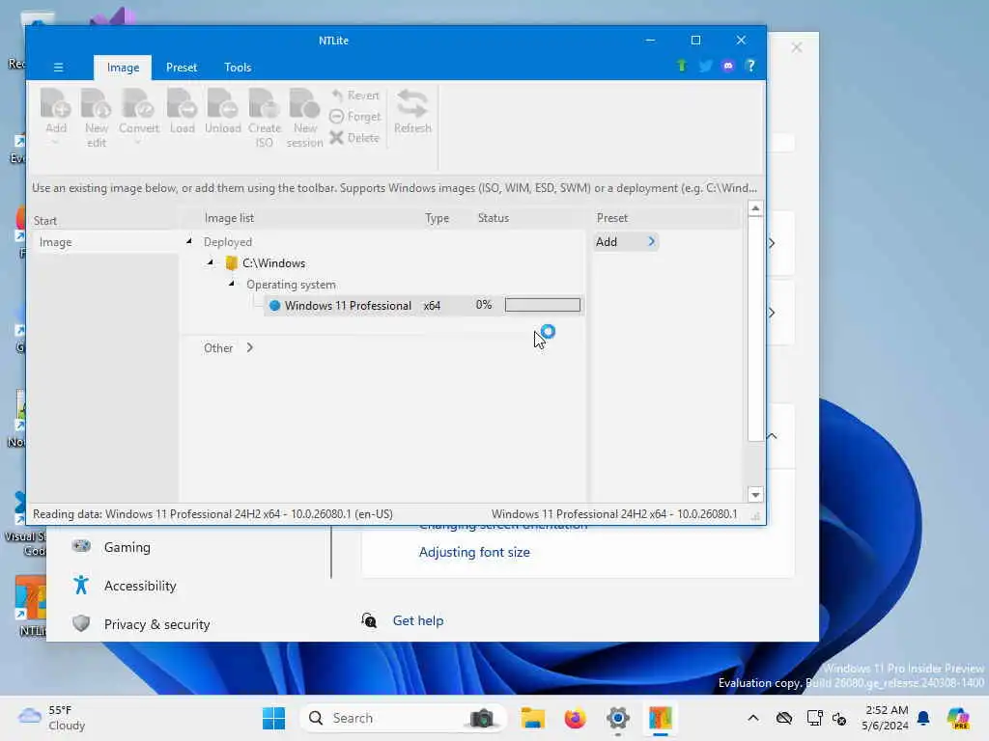Viewport: 989px width, 741px height.
Task: Click Forget in the toolbar
Action: [x=355, y=117]
